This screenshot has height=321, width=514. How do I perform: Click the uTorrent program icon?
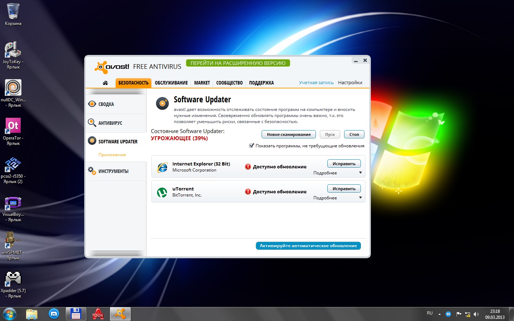[x=162, y=192]
